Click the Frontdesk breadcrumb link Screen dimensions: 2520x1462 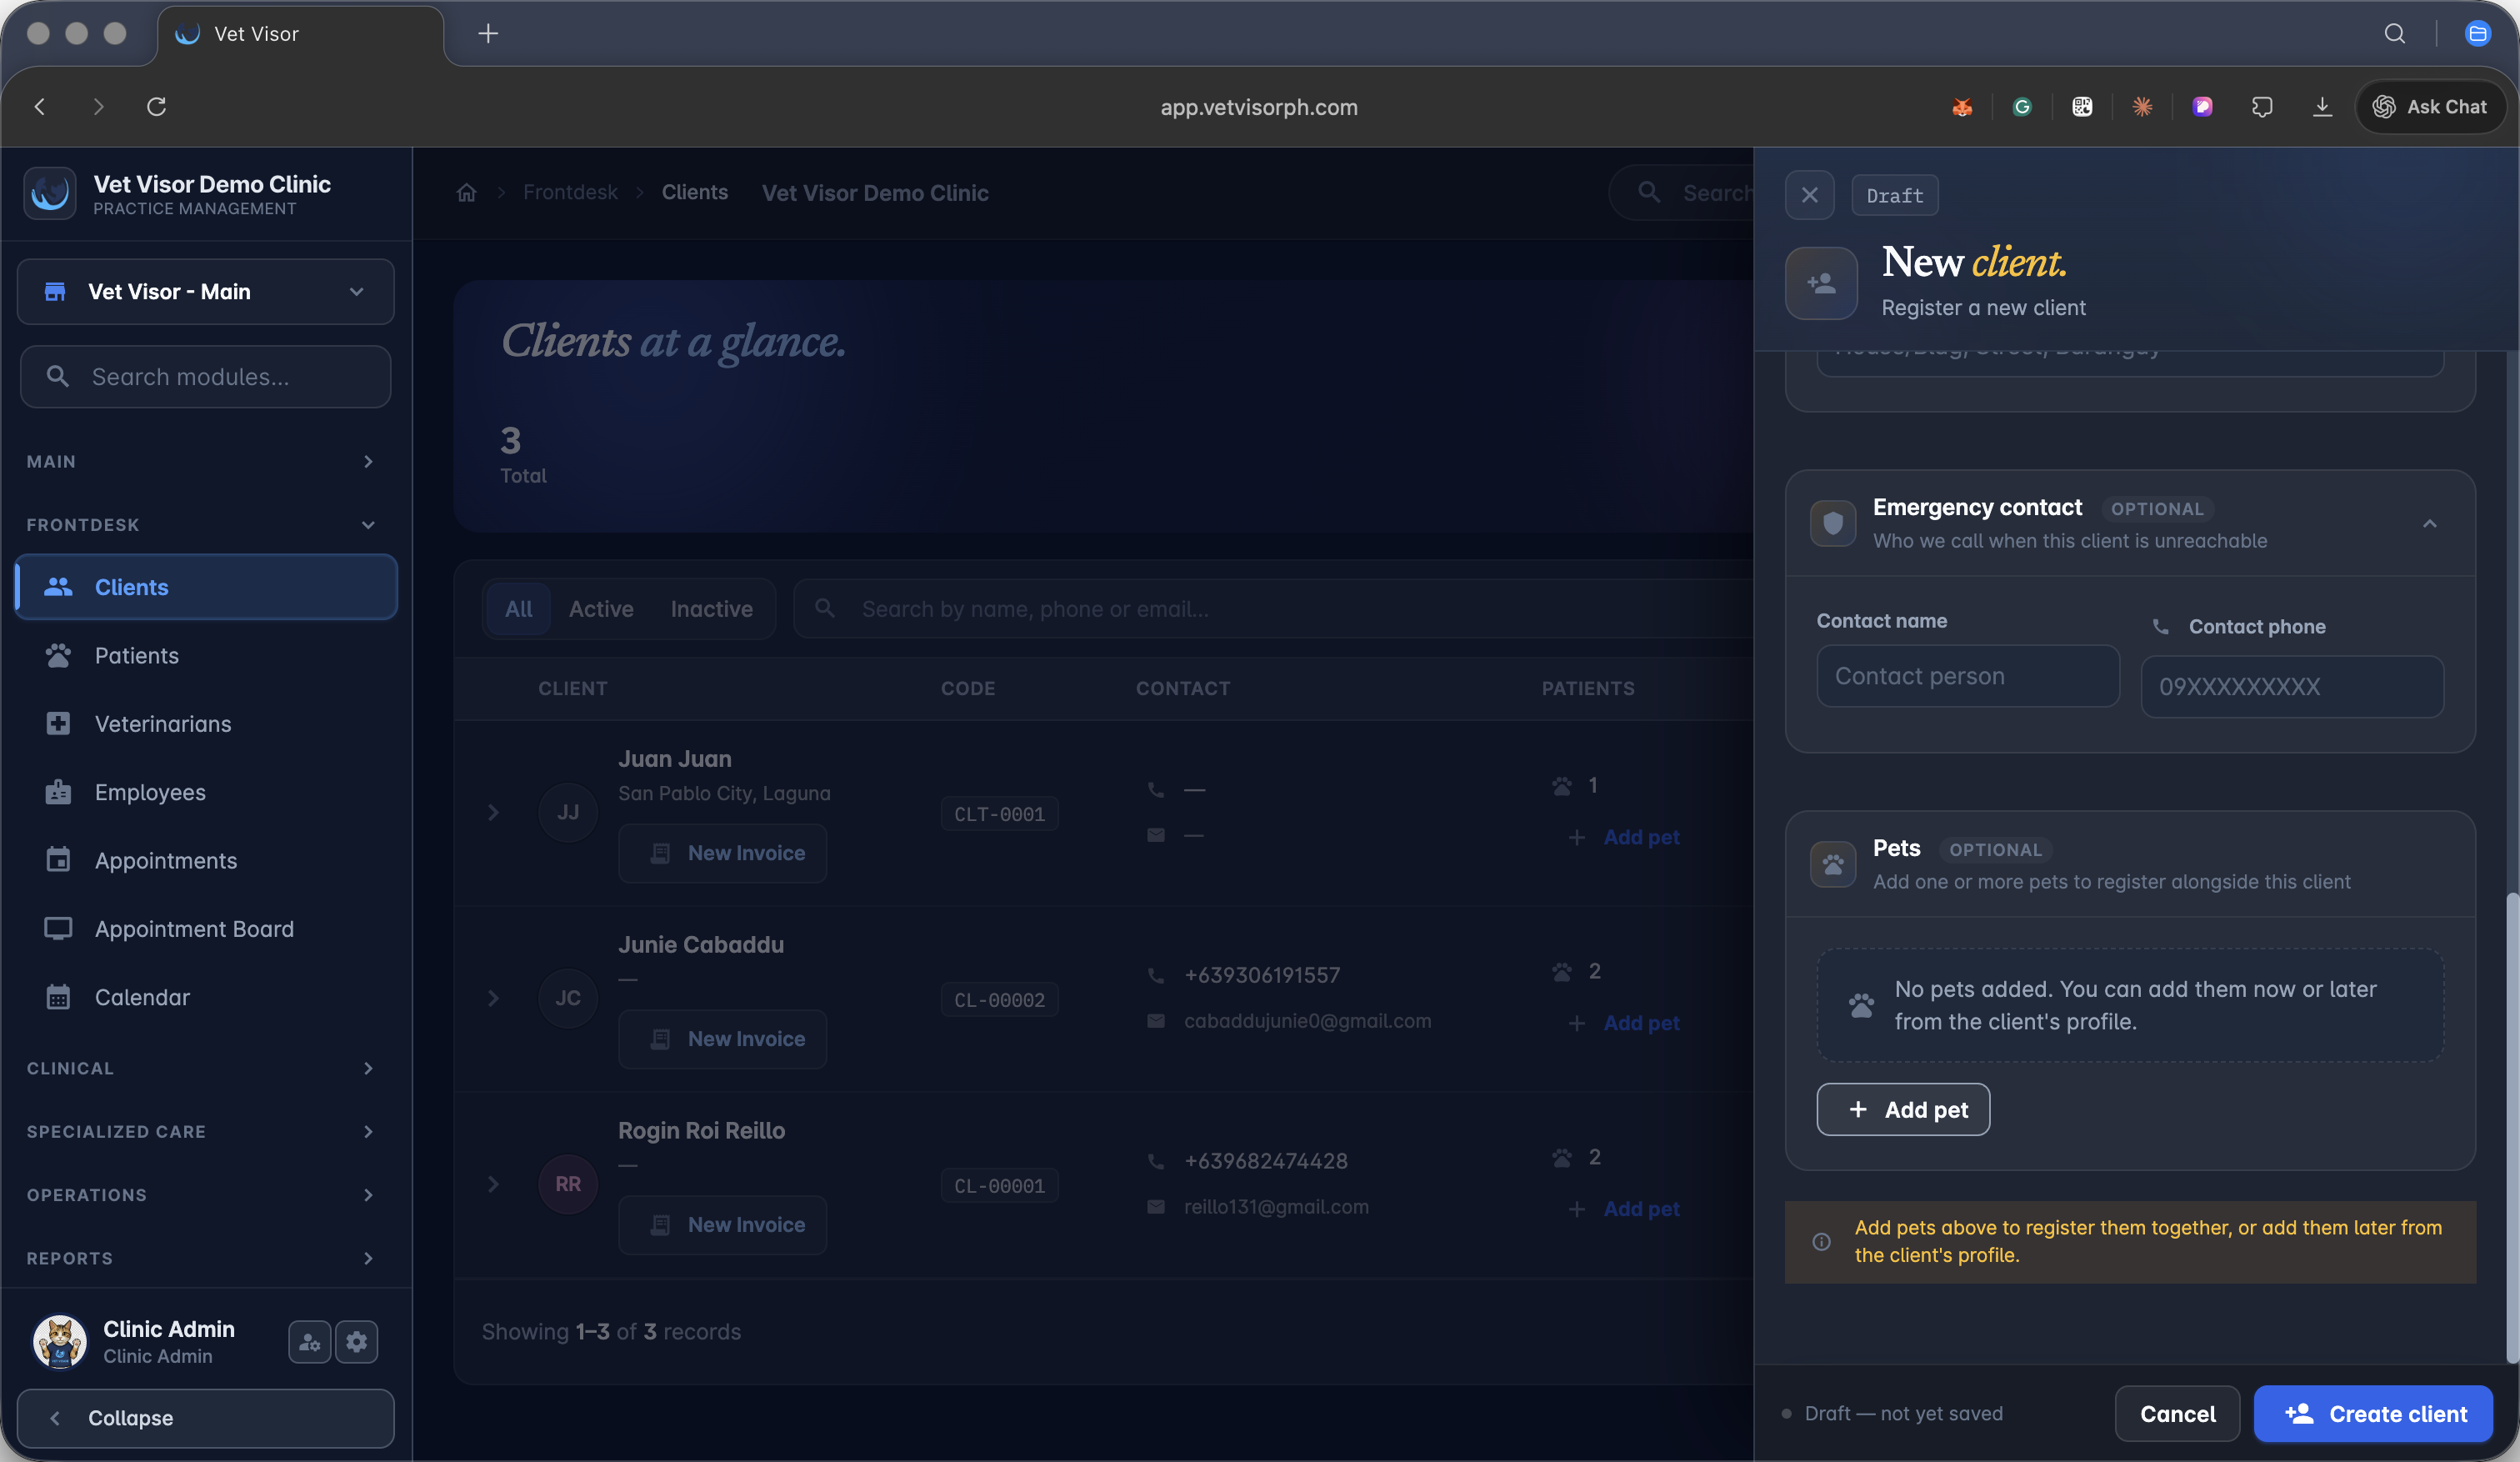click(x=570, y=192)
